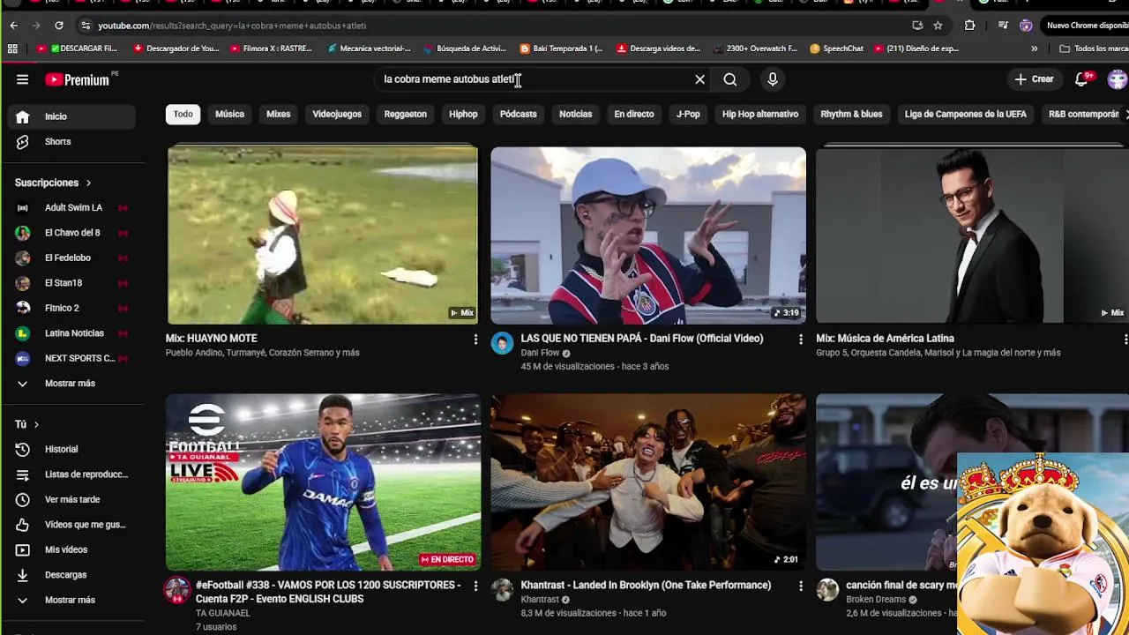Open the account avatar menu
1129x635 pixels.
(1118, 79)
